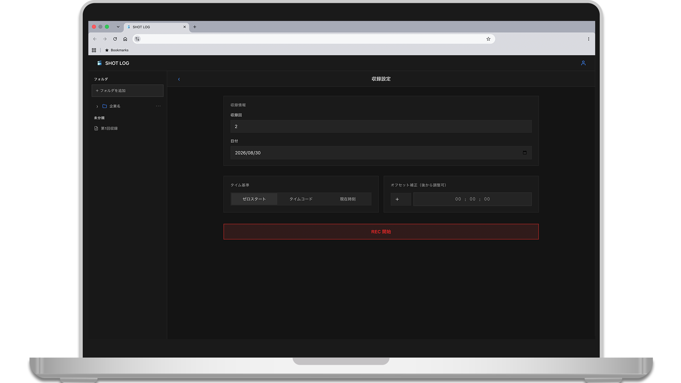Open the browser three-dot menu
The image size is (681, 383).
click(588, 39)
